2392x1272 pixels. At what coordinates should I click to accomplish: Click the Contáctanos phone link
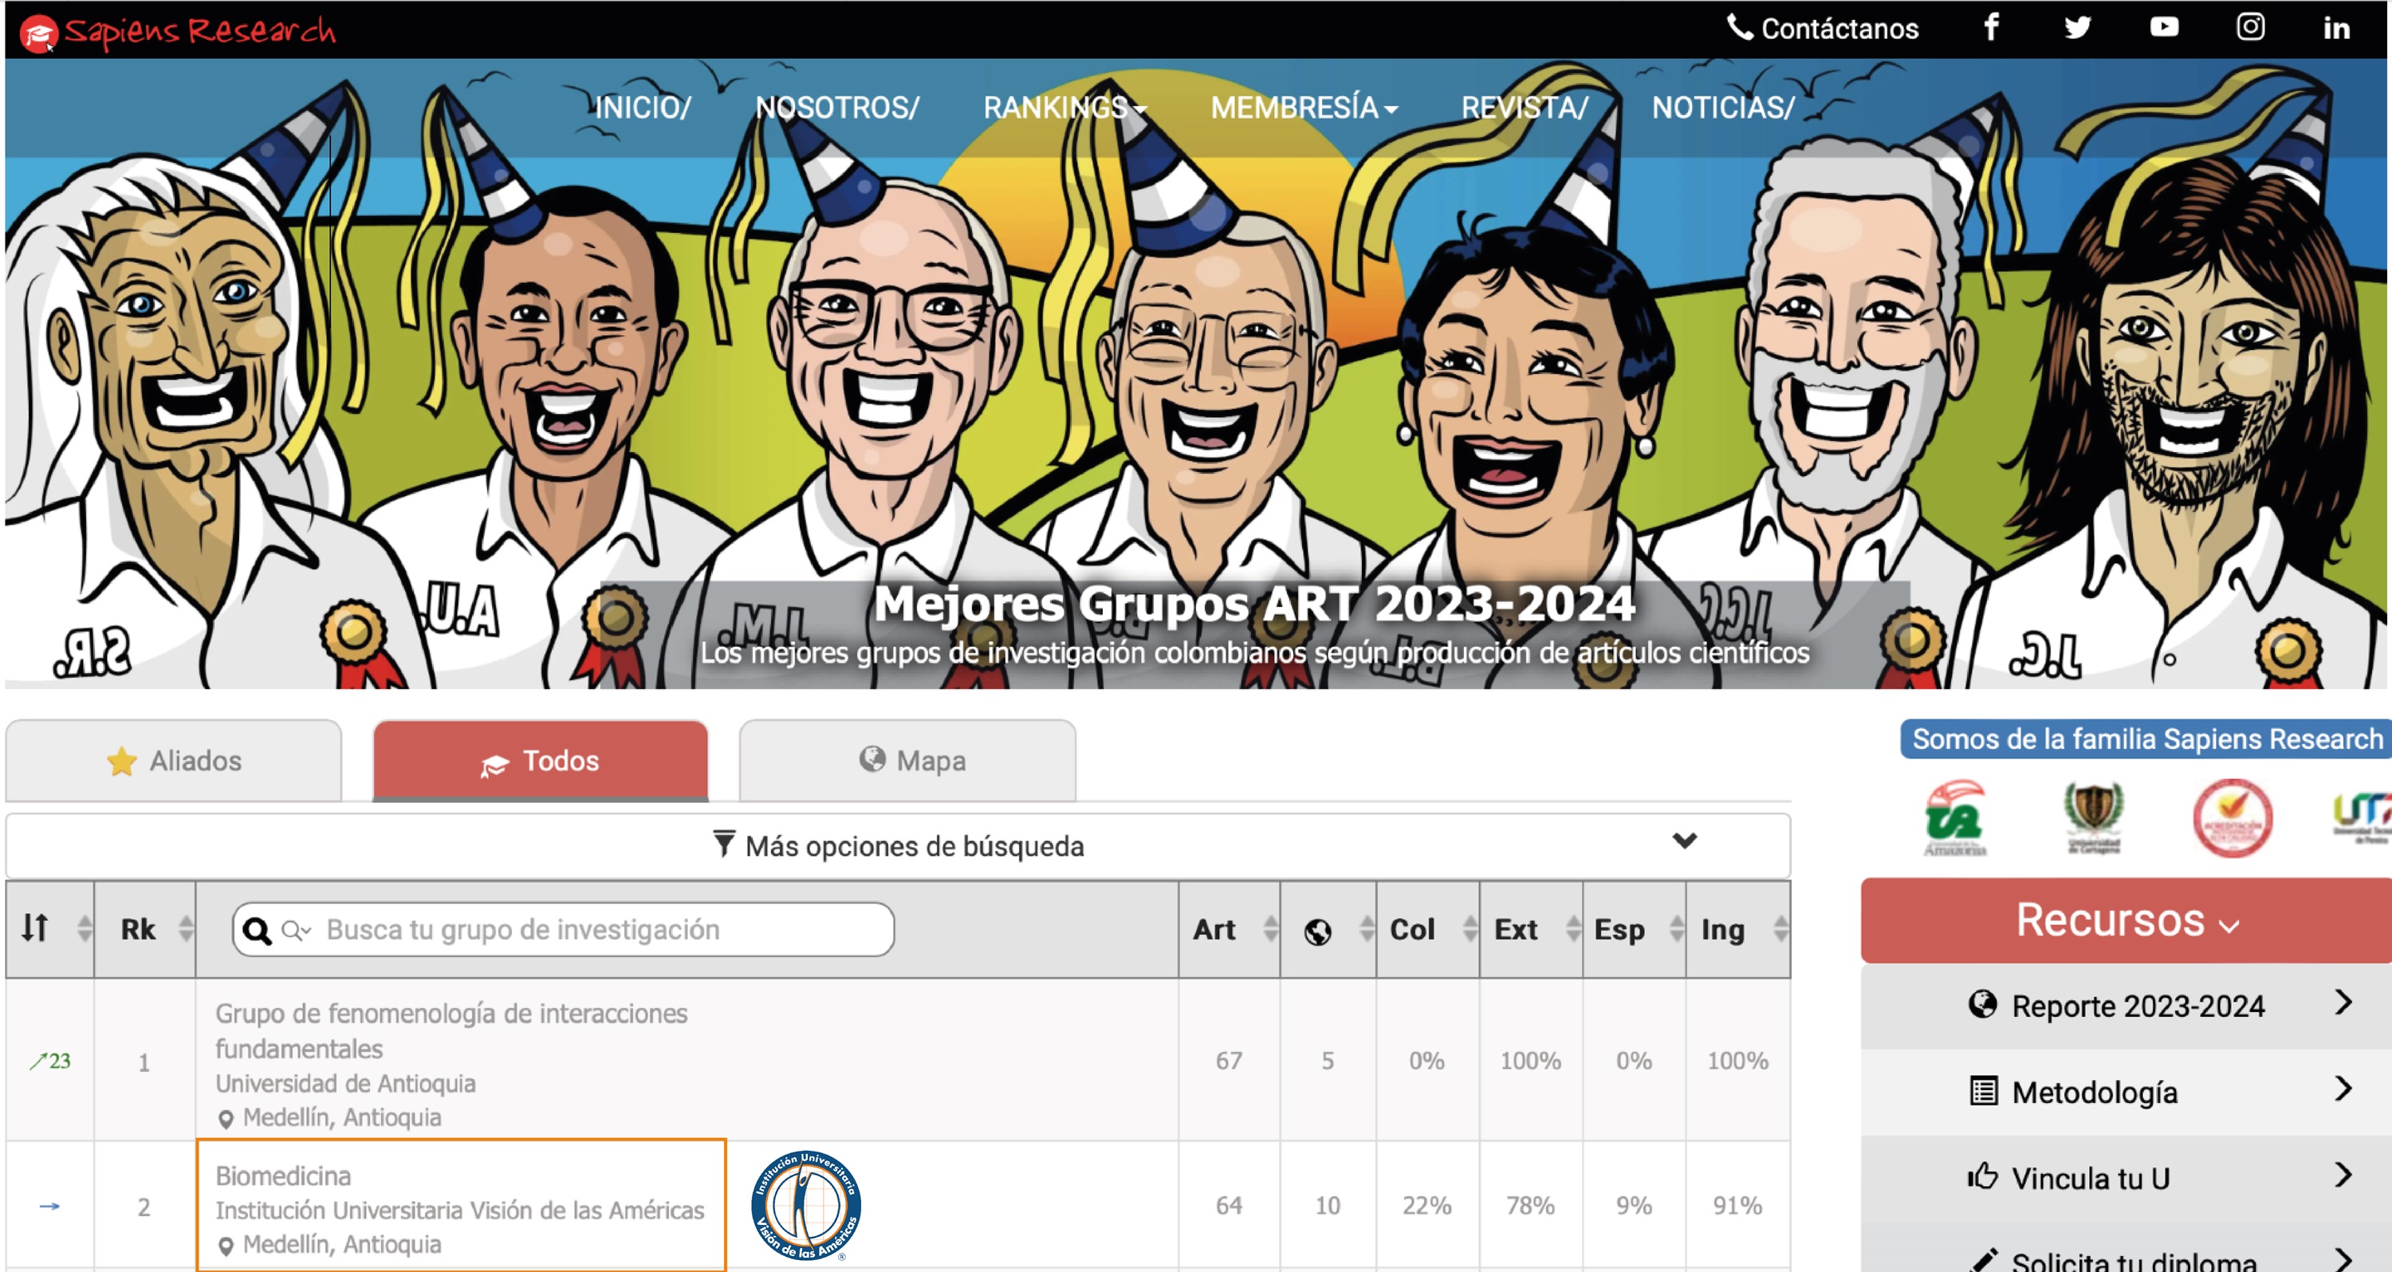click(1822, 29)
